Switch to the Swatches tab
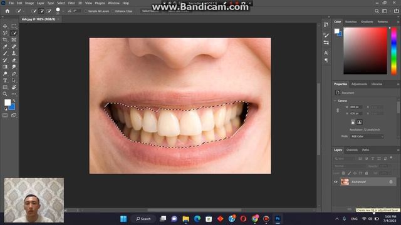Screen dimensions: 401x225 [351, 22]
